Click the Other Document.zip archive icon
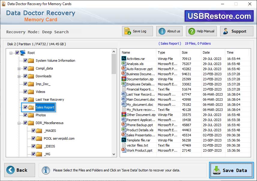The image size is (257, 181). [x=124, y=114]
